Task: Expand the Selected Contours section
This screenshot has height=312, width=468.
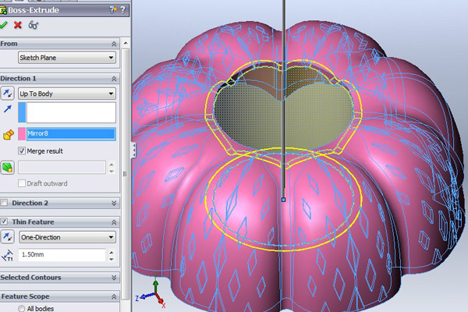Action: point(114,278)
